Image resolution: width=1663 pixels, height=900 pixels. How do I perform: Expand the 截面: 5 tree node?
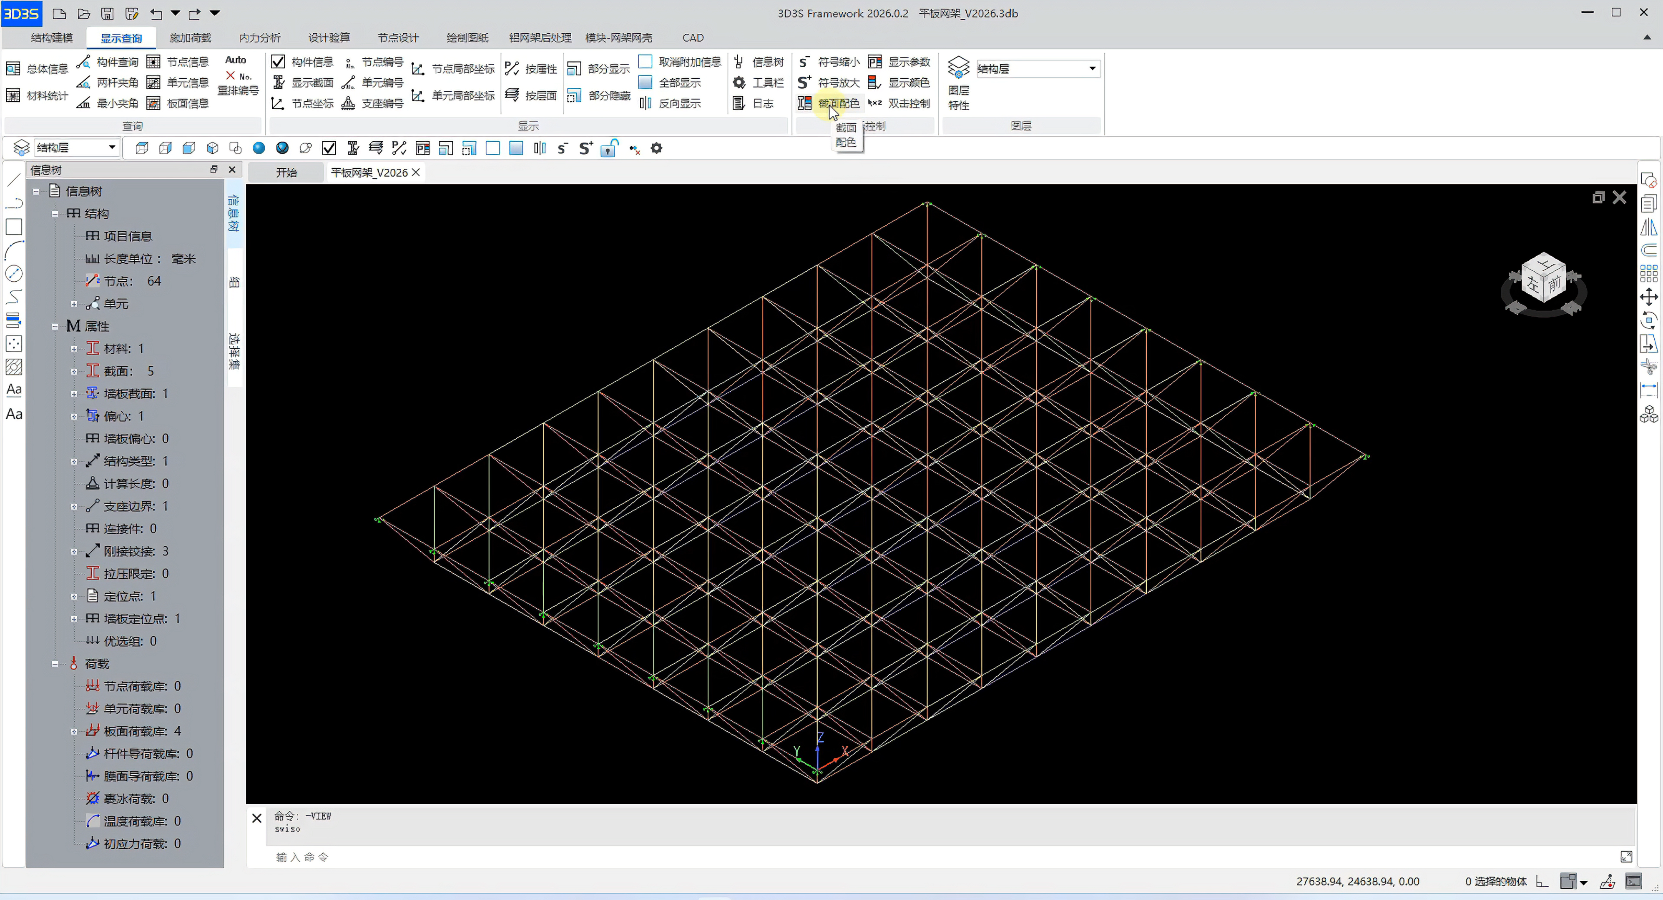tap(74, 372)
